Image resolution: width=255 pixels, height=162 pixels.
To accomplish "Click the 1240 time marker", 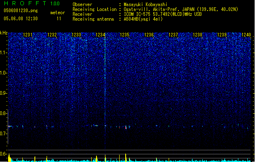I will click(246, 35).
